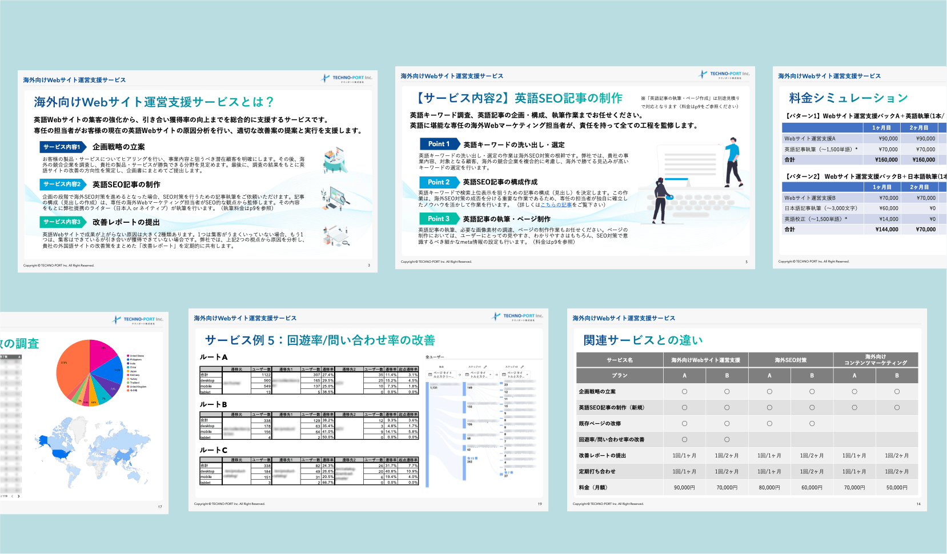The height and width of the screenshot is (554, 947).
Task: Open the ステップ+2 page title dropdown
Action: click(x=516, y=375)
